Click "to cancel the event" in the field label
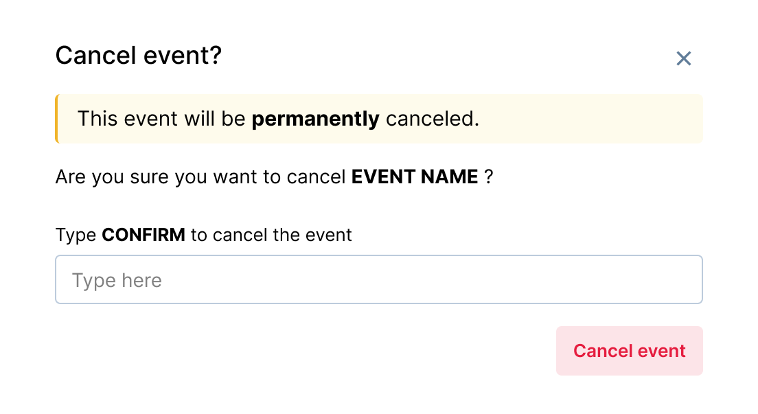The width and height of the screenshot is (758, 414). point(271,235)
